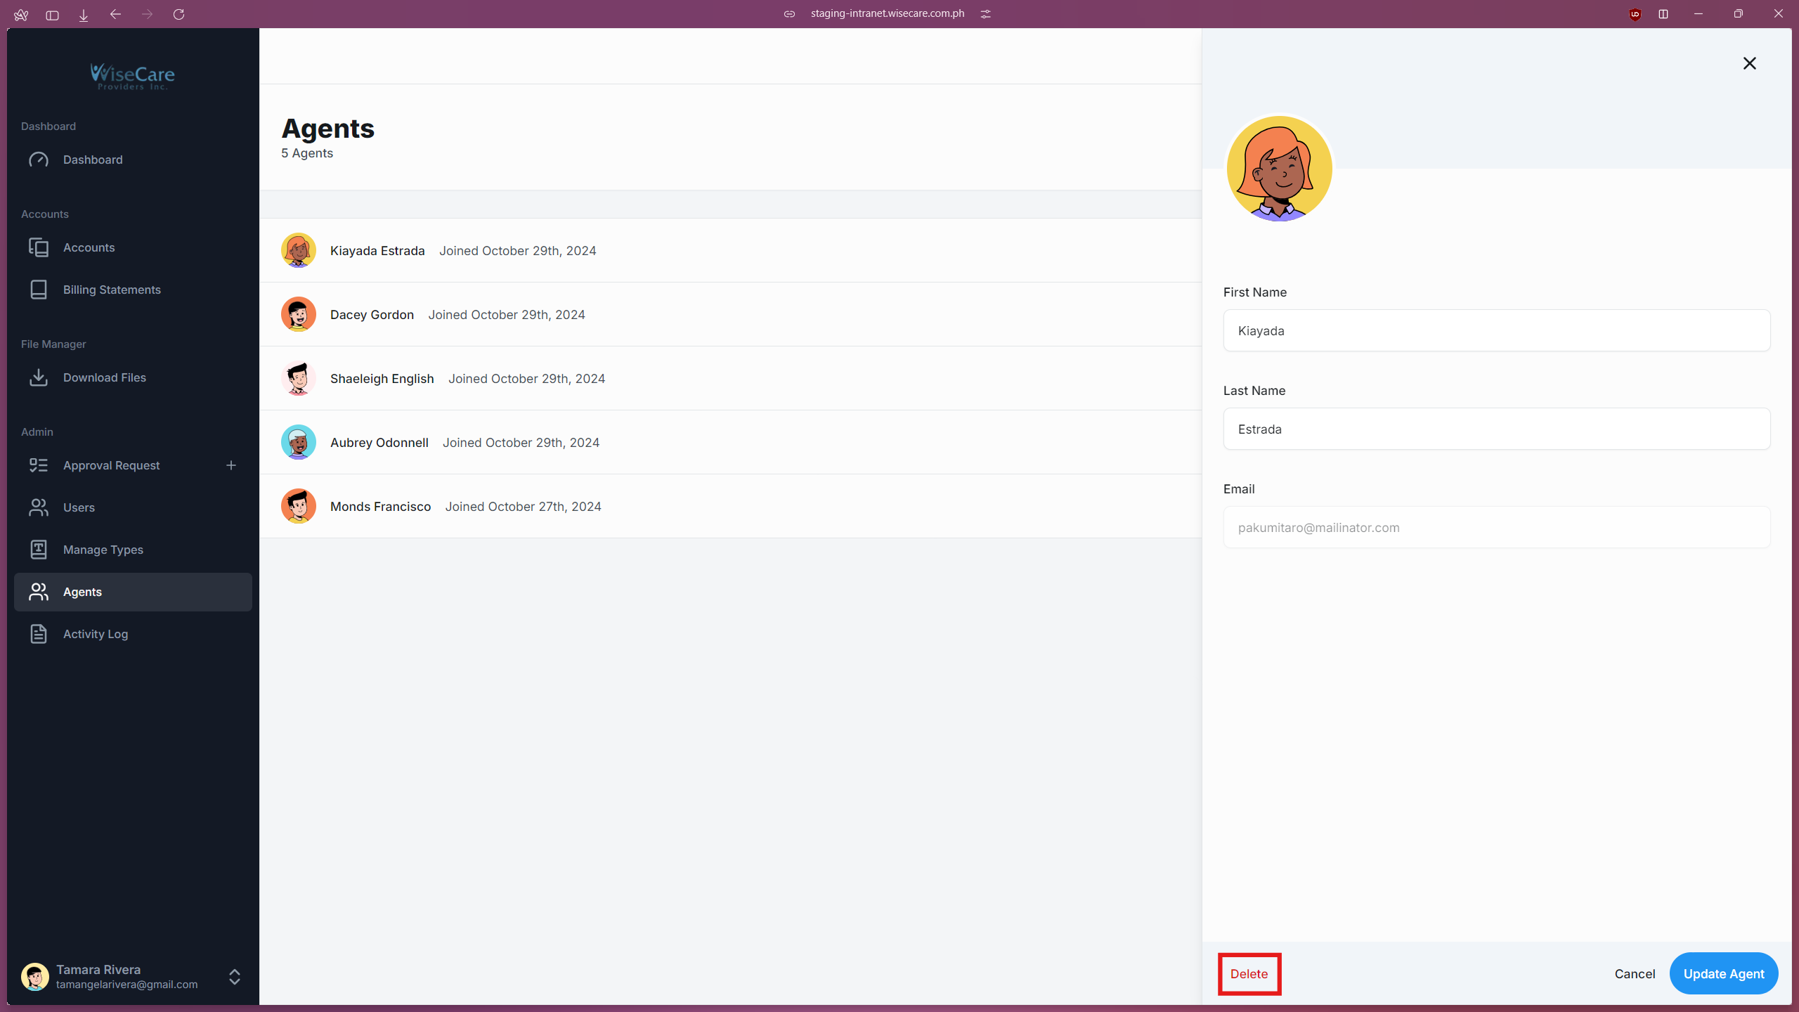Focus the First Name input field
1799x1012 pixels.
click(1496, 330)
